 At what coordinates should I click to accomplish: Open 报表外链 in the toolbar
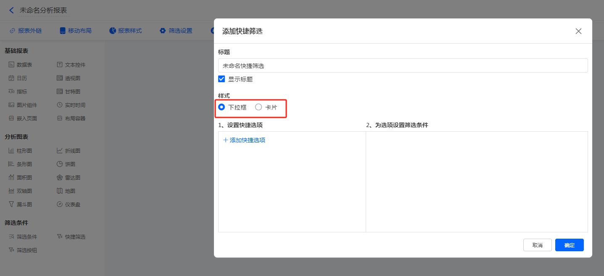pos(26,31)
